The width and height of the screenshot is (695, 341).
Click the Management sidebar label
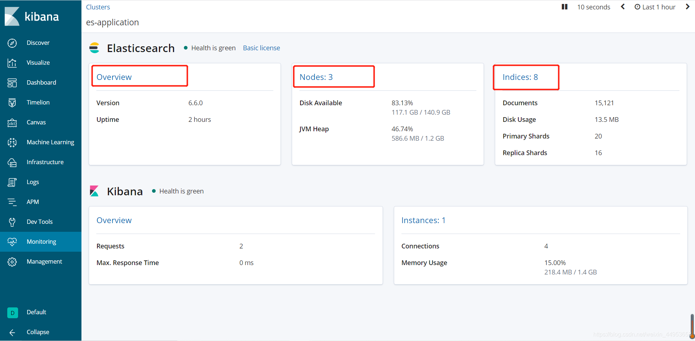[44, 261]
